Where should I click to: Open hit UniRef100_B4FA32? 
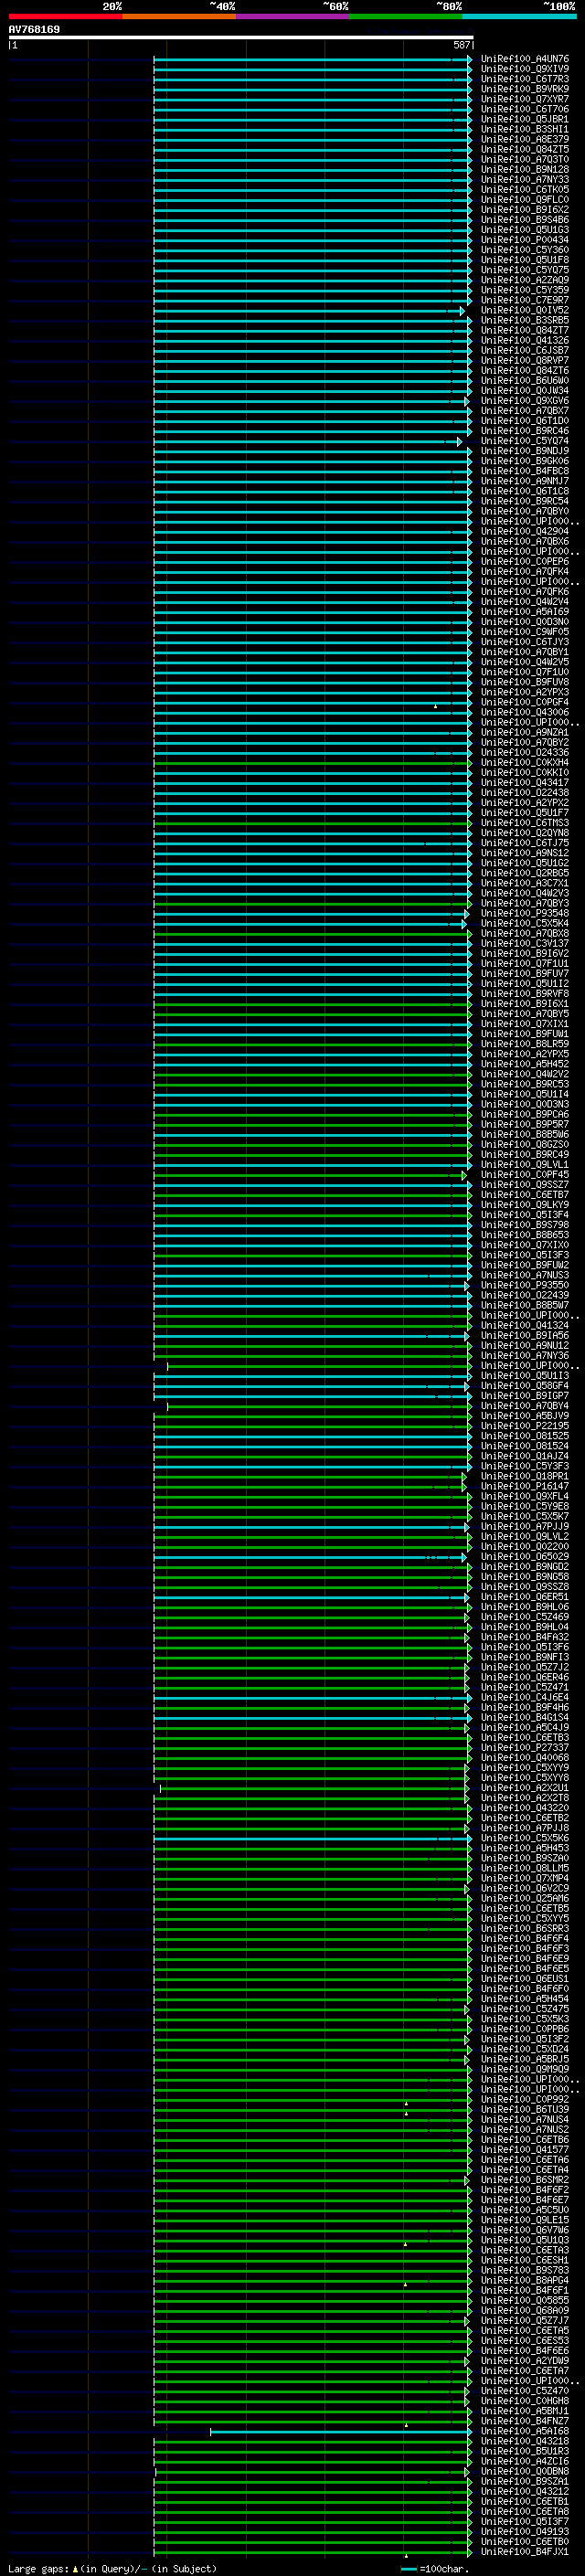click(x=525, y=1637)
